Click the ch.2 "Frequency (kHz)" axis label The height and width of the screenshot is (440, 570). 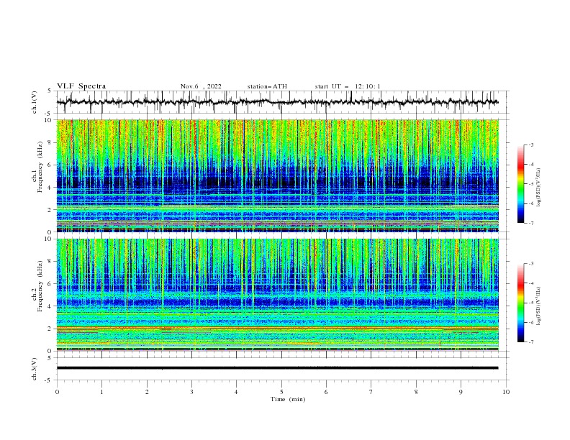pos(40,286)
